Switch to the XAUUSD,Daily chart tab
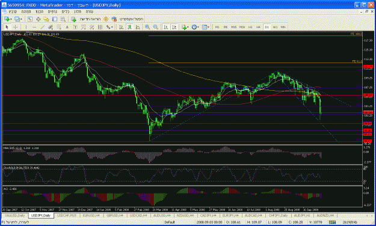376x226 pixels. tap(15, 216)
